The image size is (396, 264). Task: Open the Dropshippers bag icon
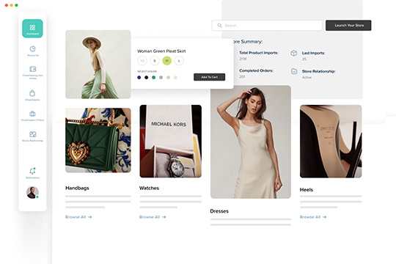(x=32, y=93)
